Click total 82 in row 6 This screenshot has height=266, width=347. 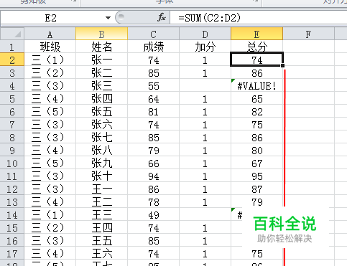(x=256, y=111)
